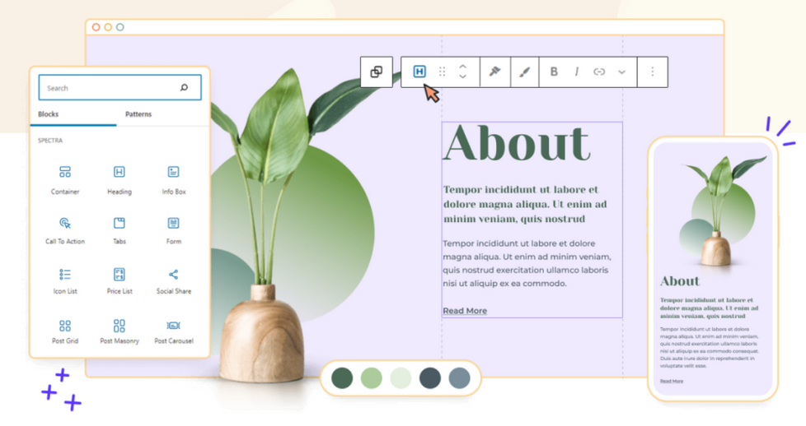The width and height of the screenshot is (806, 426).
Task: Click the move up/down block arrows
Action: pyautogui.click(x=462, y=72)
